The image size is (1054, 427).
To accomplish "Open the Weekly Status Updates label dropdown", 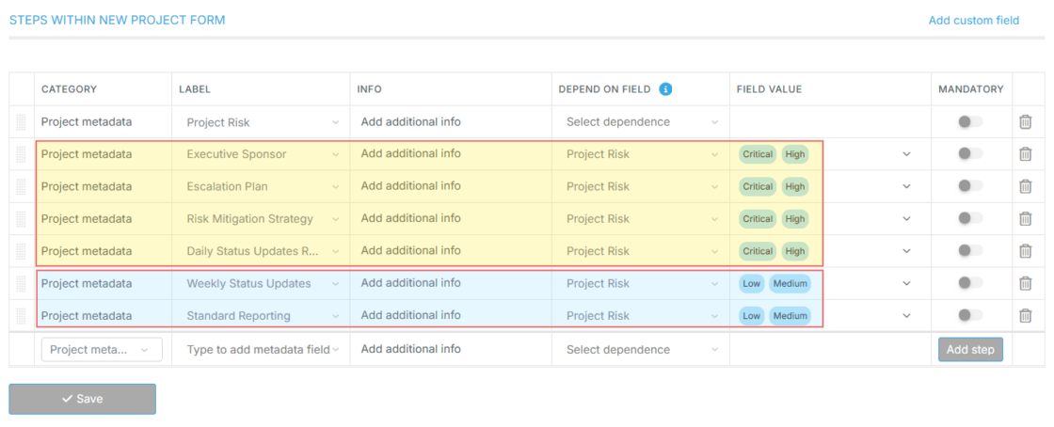I will coord(261,284).
